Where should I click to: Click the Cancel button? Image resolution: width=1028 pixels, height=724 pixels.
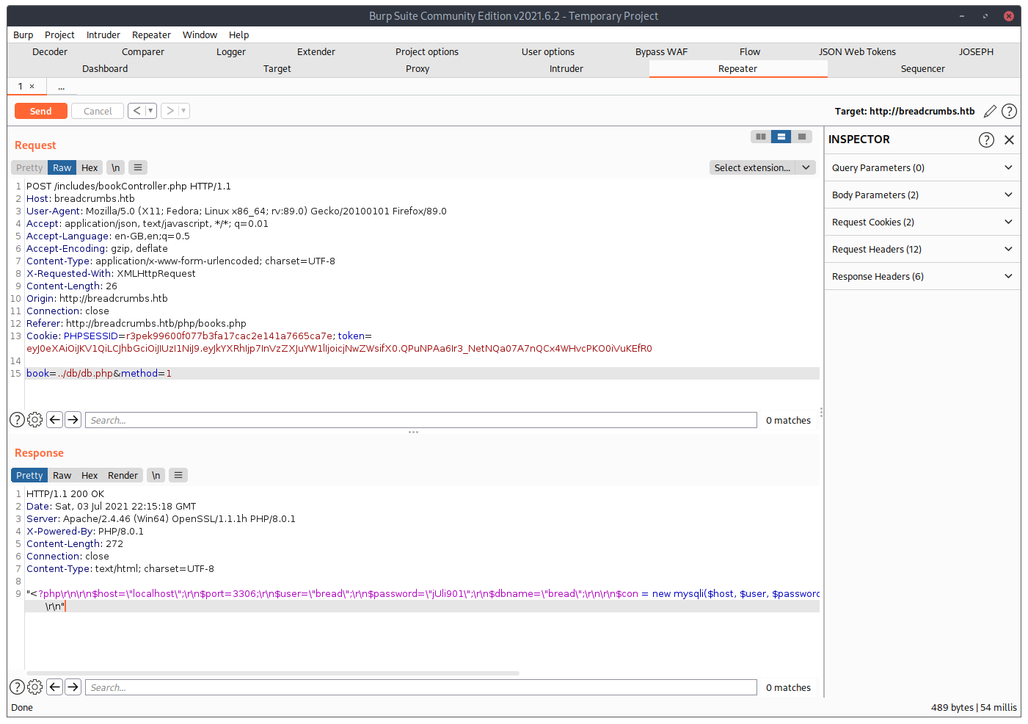97,111
